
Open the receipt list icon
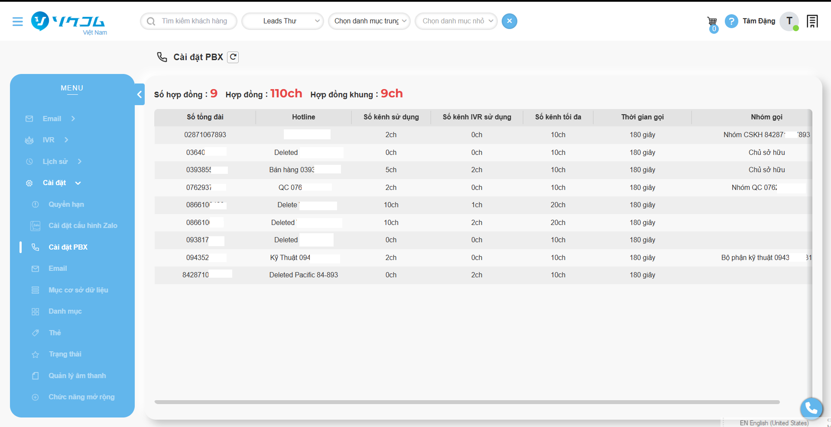point(812,21)
